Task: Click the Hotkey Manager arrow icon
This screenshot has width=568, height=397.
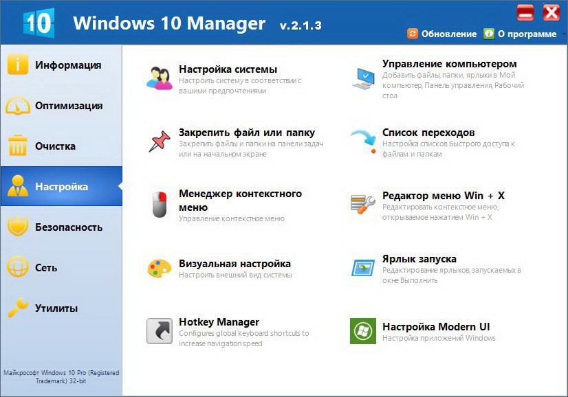Action: point(160,331)
